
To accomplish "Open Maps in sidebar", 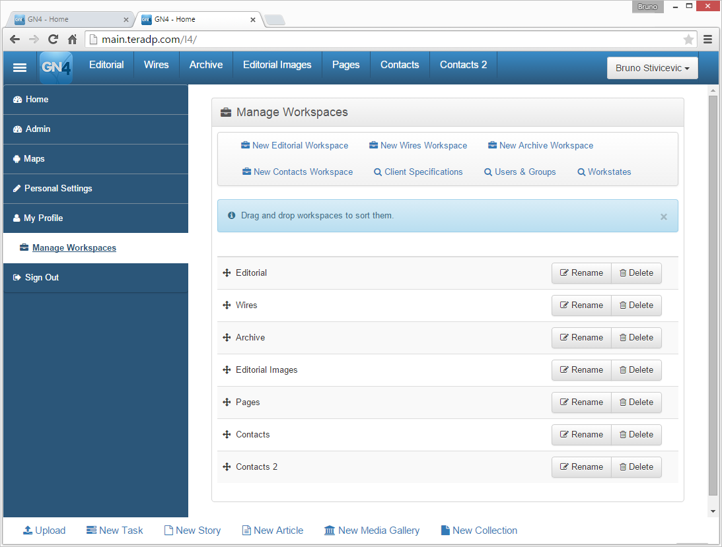I will click(96, 159).
